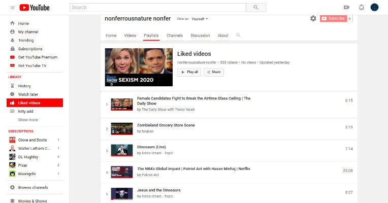
Task: Click the kitty add playlist icon
Action: click(x=12, y=111)
